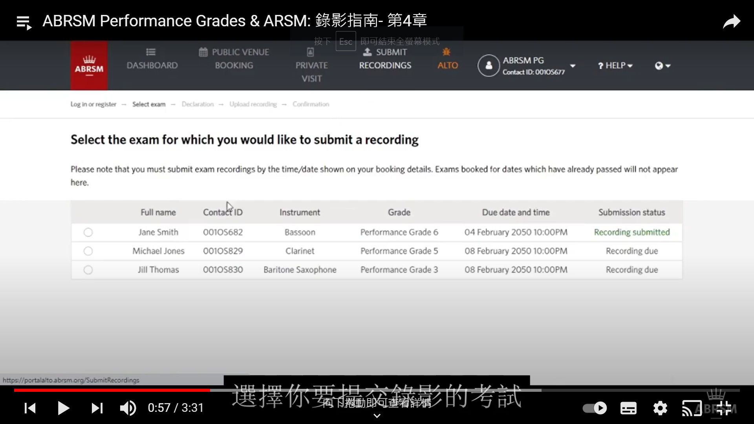
Task: Go to the Dashboard menu item
Action: tap(152, 59)
